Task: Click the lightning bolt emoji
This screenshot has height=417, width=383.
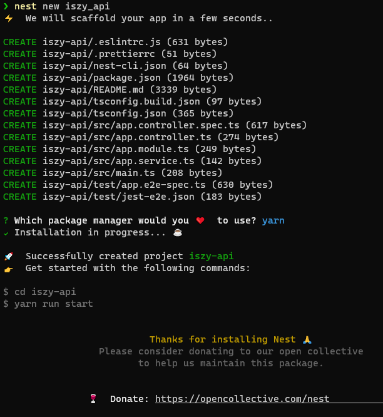Action: click(9, 18)
